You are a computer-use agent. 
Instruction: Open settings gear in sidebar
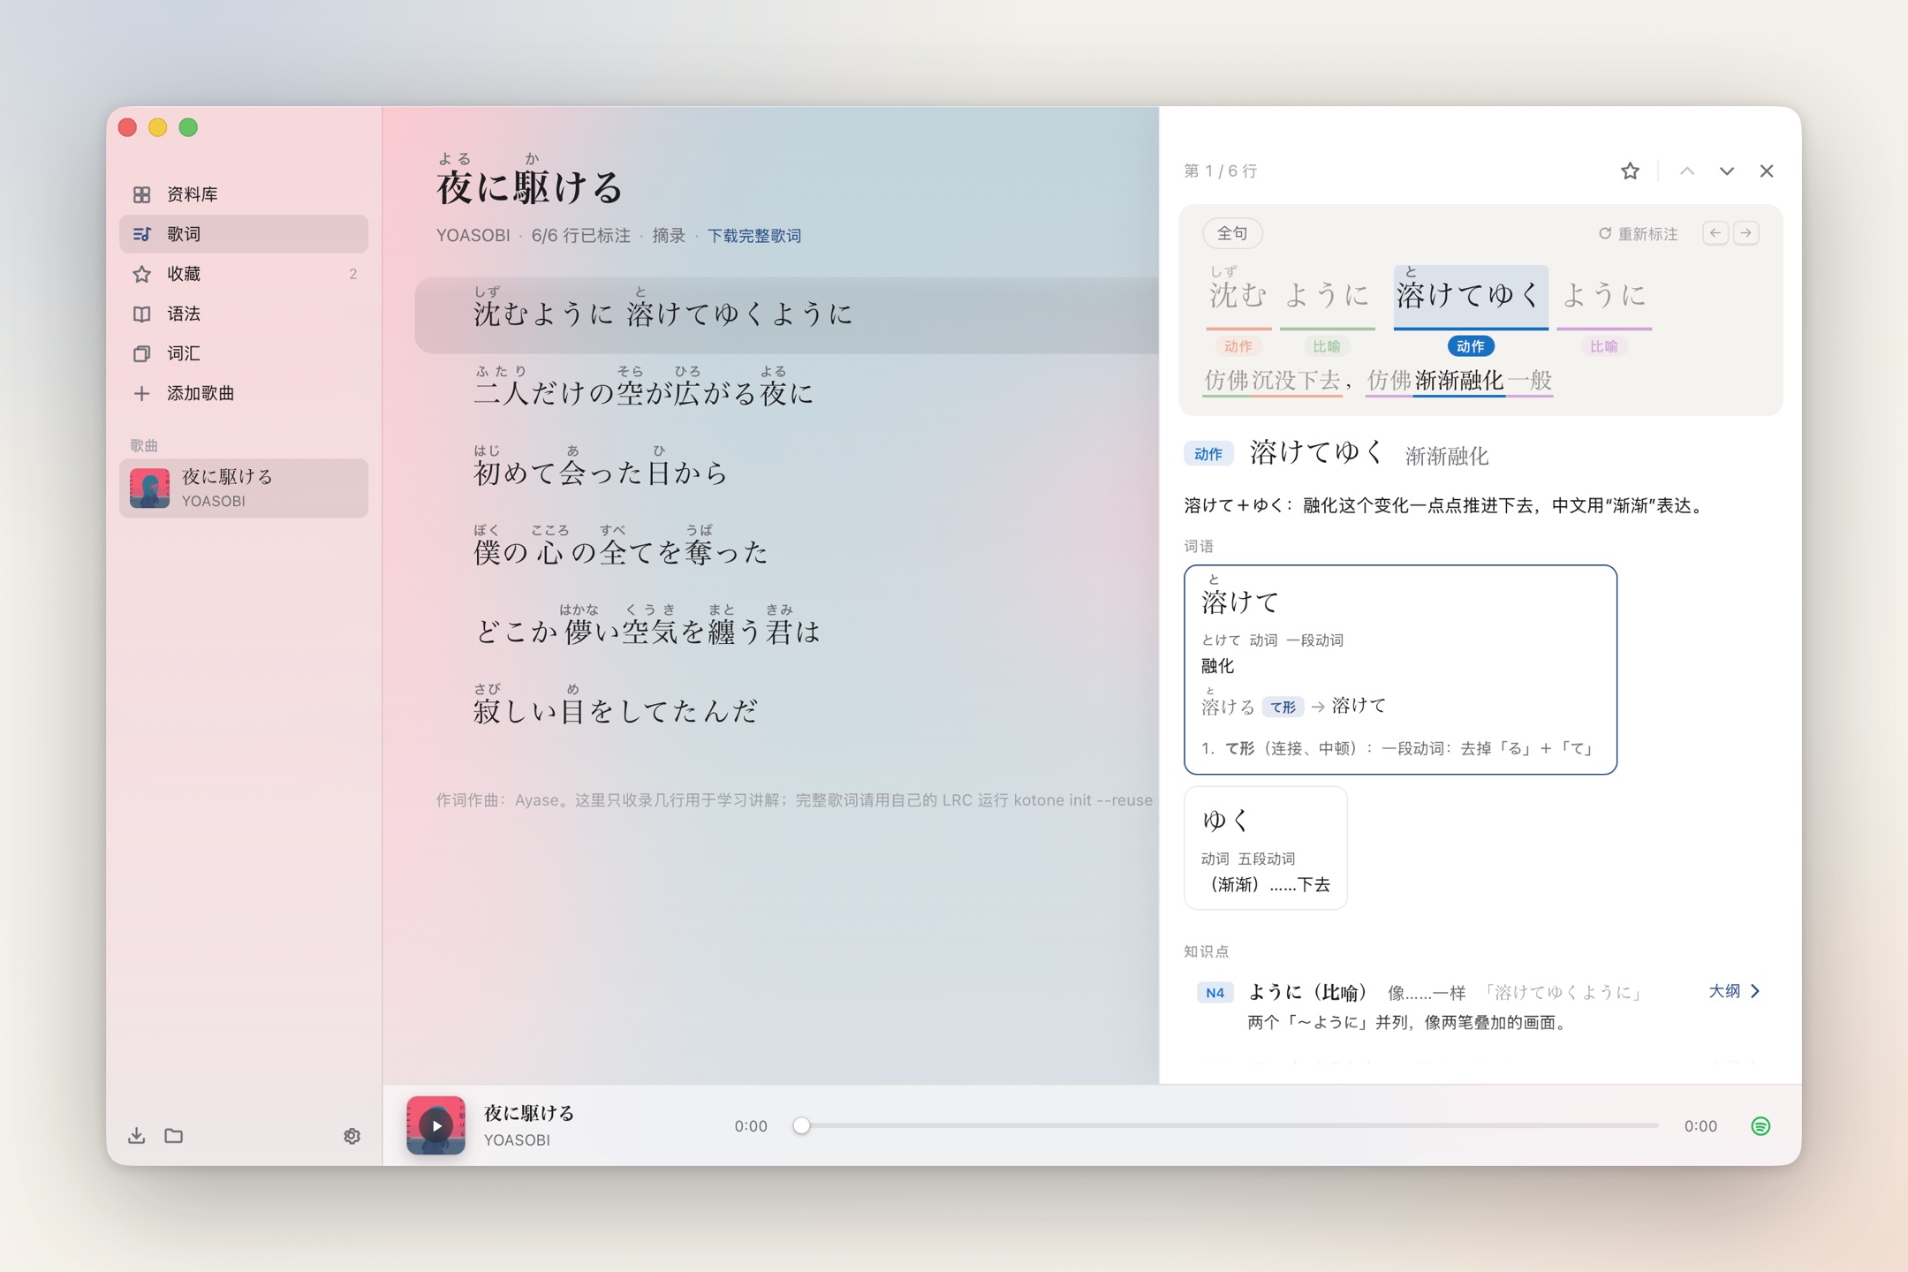pyautogui.click(x=352, y=1136)
